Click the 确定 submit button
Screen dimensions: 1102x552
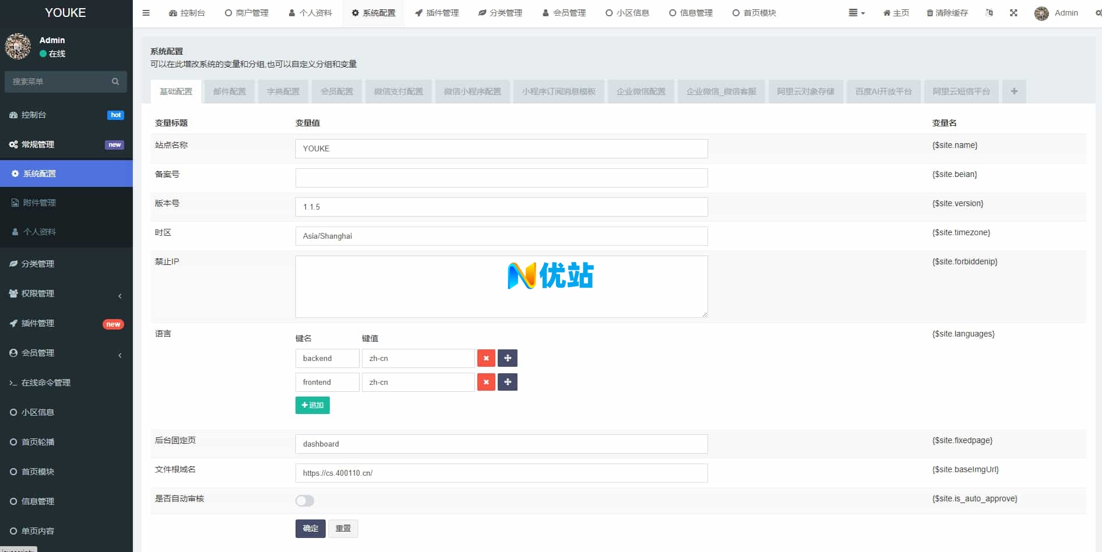[x=310, y=528]
